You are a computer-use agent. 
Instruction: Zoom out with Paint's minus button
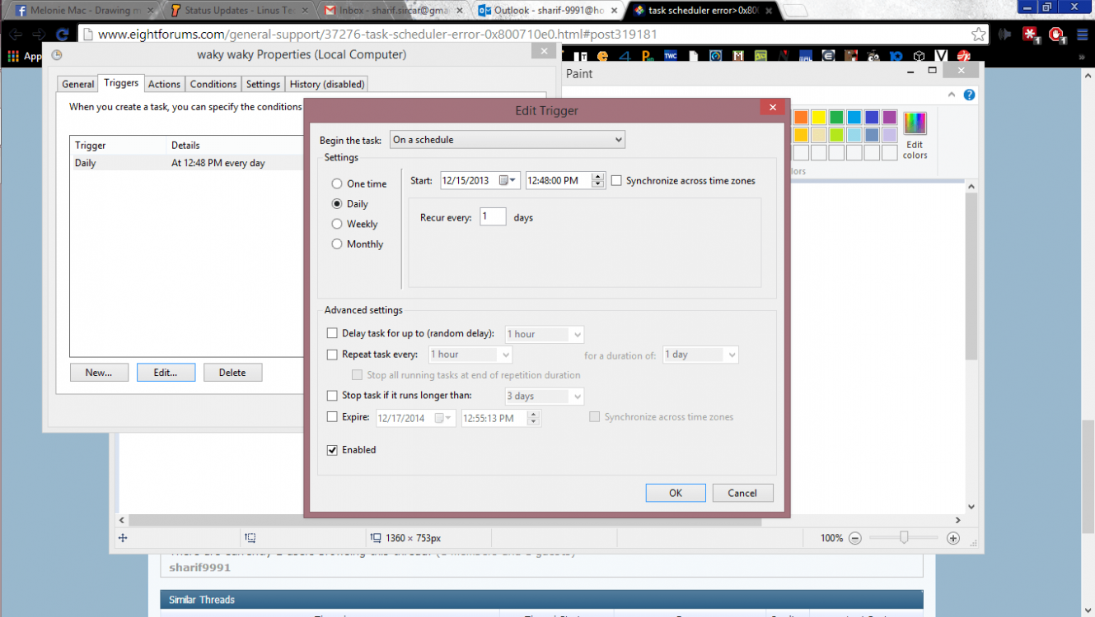854,538
